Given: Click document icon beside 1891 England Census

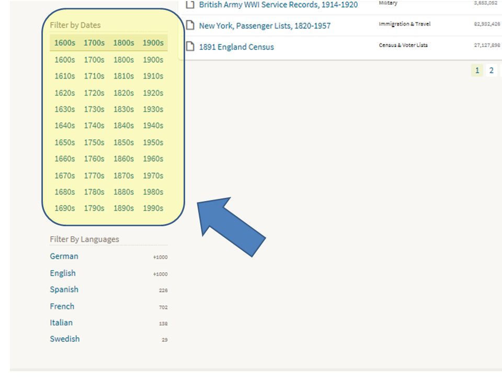Looking at the screenshot, I should coord(190,47).
